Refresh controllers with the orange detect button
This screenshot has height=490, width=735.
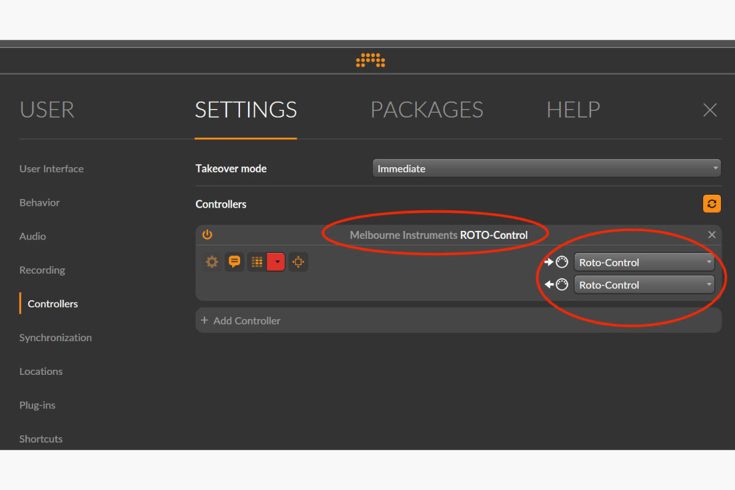712,204
